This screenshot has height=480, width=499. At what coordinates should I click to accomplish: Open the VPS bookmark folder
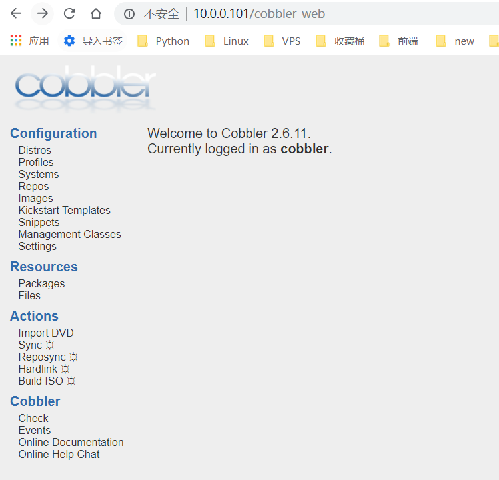coord(282,41)
